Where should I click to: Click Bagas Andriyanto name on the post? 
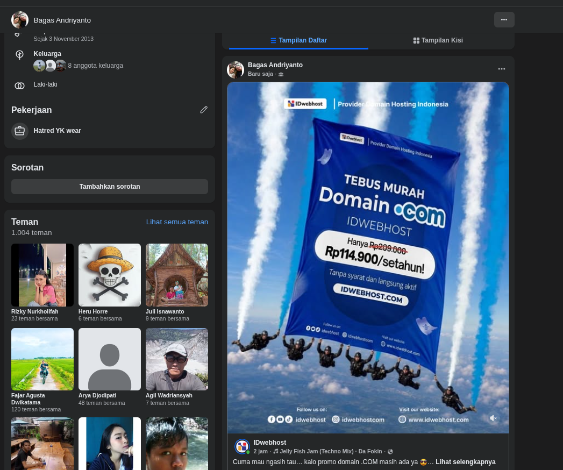click(x=275, y=65)
